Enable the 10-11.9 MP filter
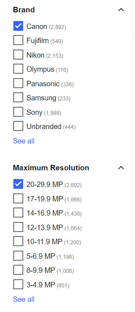The width and height of the screenshot is (135, 312). point(18,241)
